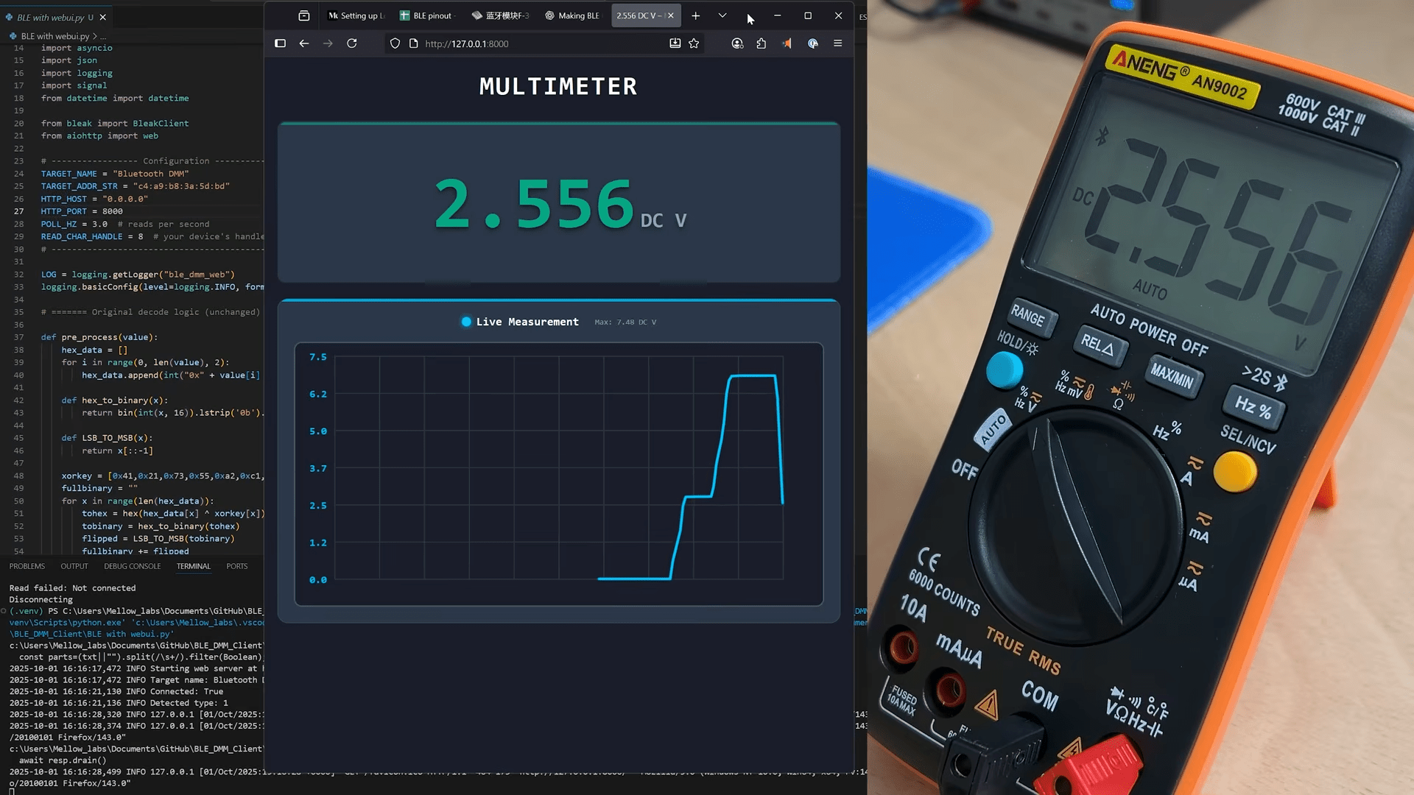Open the Firefox hamburger application menu
Image resolution: width=1414 pixels, height=795 pixels.
pos(837,43)
